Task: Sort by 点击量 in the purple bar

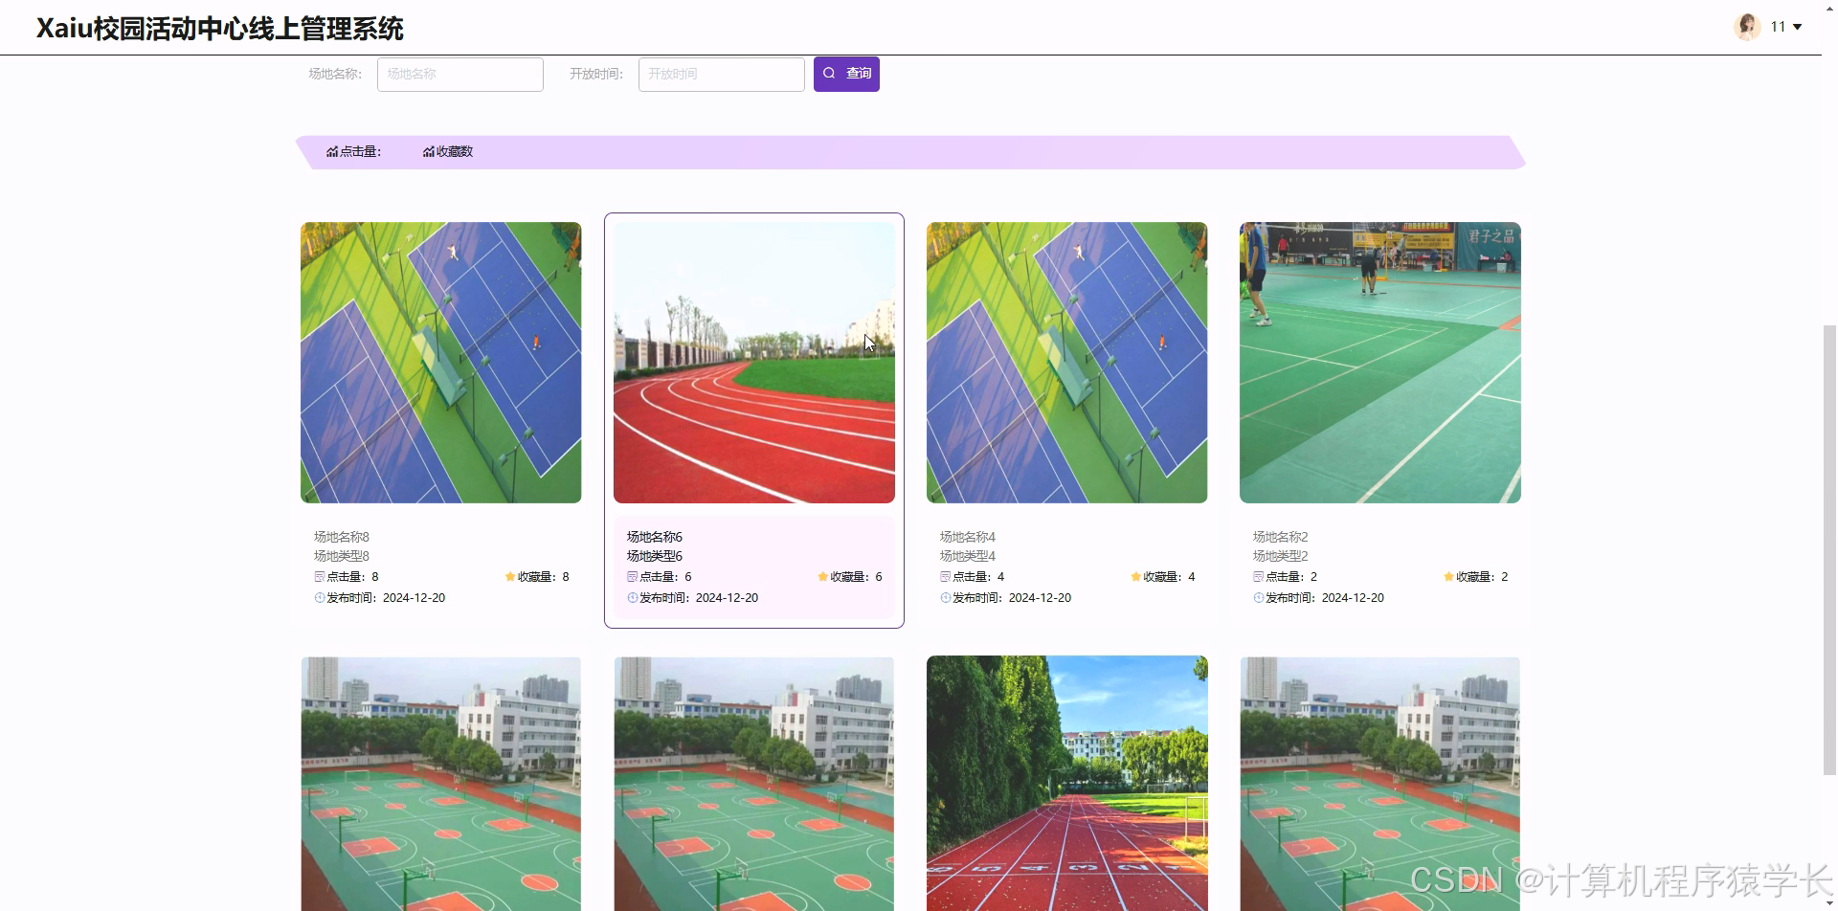Action: click(x=353, y=151)
